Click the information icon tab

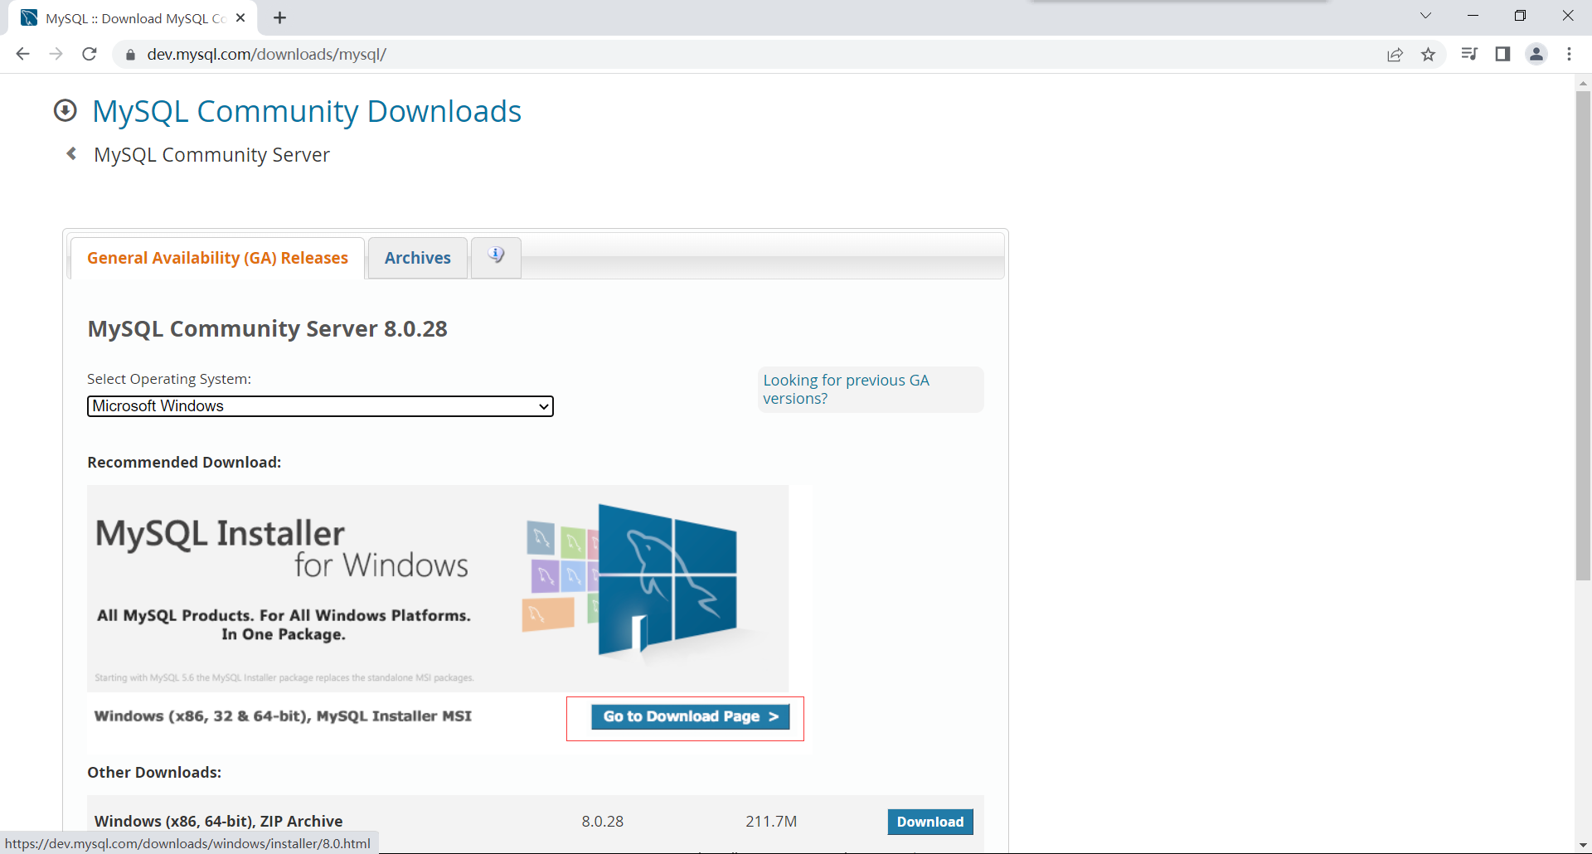pos(496,256)
